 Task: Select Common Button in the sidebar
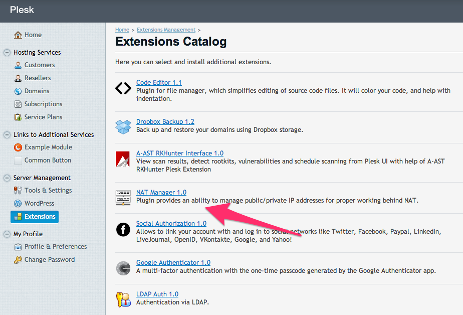(x=48, y=160)
